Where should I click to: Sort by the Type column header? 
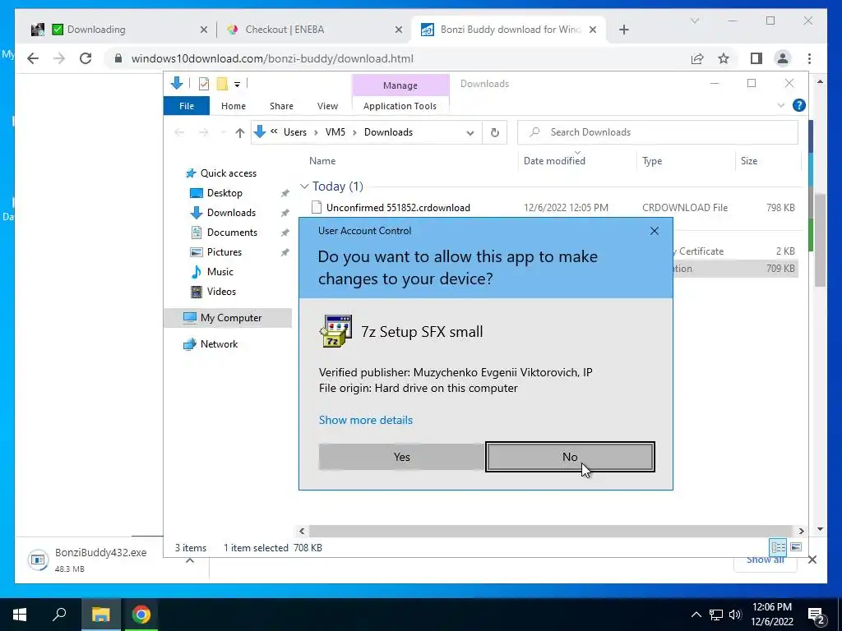pos(652,161)
